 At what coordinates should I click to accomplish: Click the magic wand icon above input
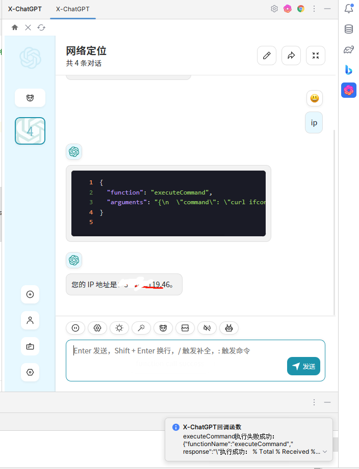point(141,328)
